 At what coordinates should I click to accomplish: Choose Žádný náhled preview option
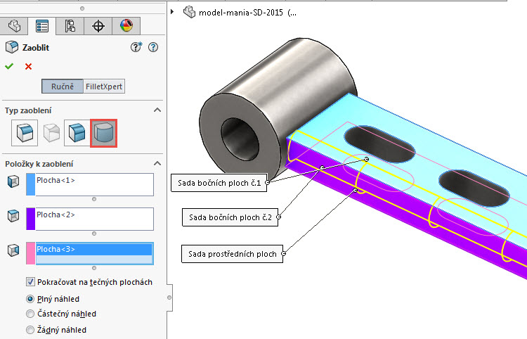tap(30, 329)
